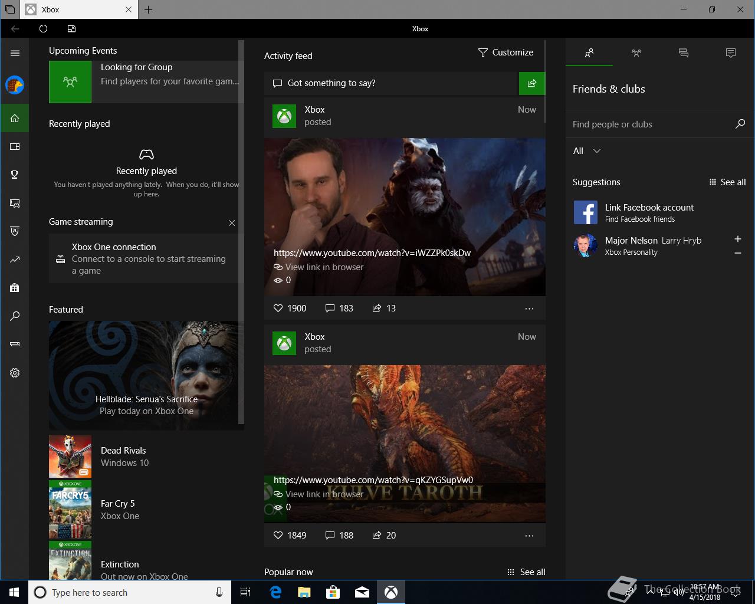Share post with green share button
The height and width of the screenshot is (604, 755).
point(531,83)
